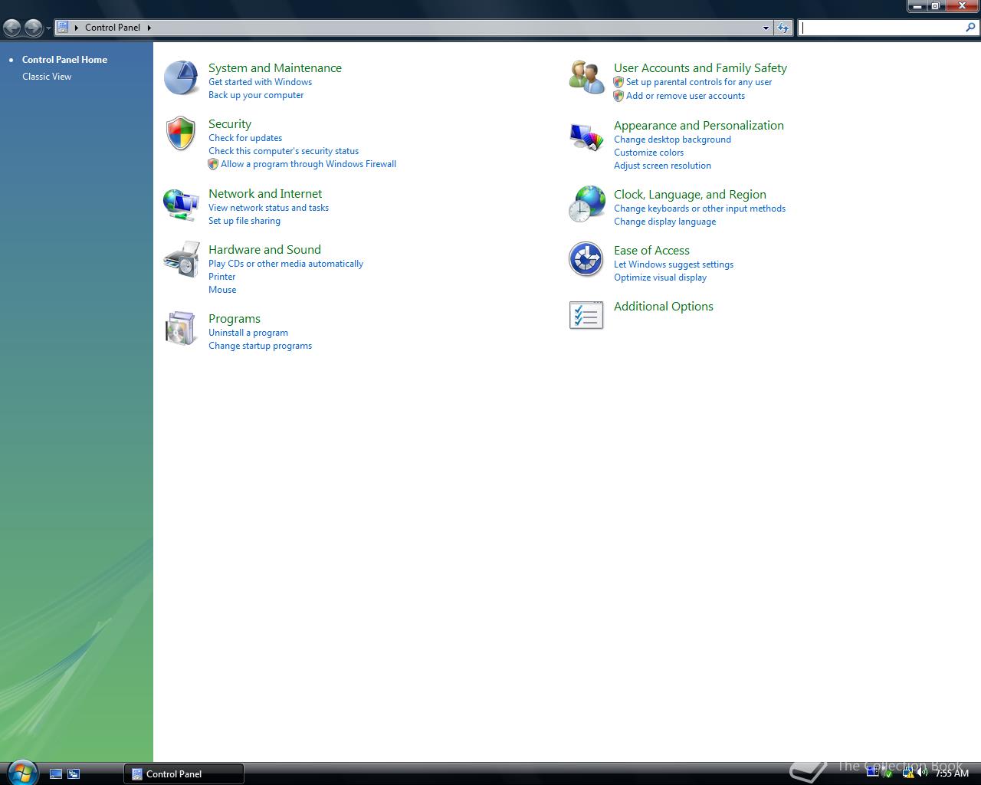This screenshot has width=981, height=785.
Task: Click the Mouse link
Action: pyautogui.click(x=222, y=290)
